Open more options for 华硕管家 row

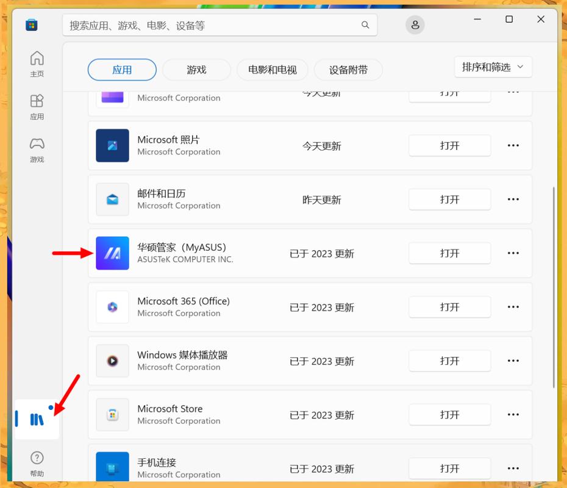point(513,253)
